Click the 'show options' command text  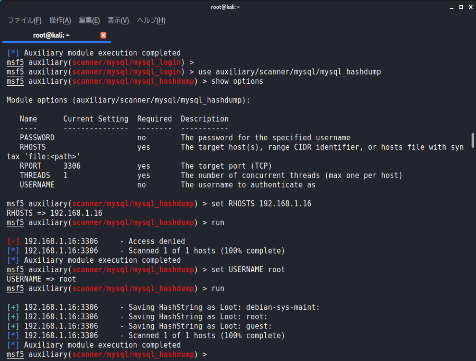[237, 81]
